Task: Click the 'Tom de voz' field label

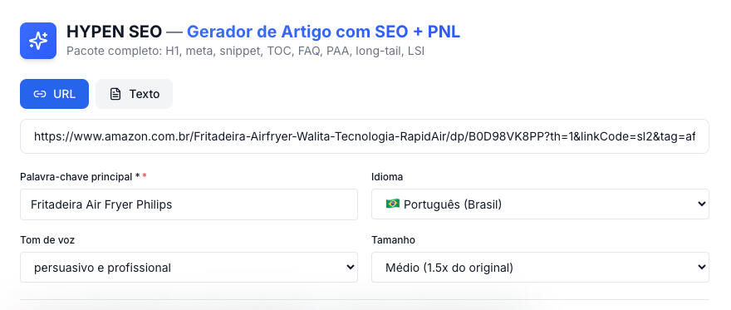Action: point(47,240)
